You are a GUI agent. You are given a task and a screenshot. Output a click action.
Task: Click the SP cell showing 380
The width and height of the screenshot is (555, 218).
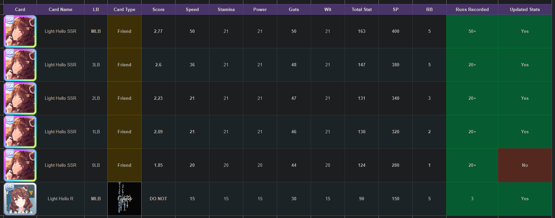[x=396, y=65]
